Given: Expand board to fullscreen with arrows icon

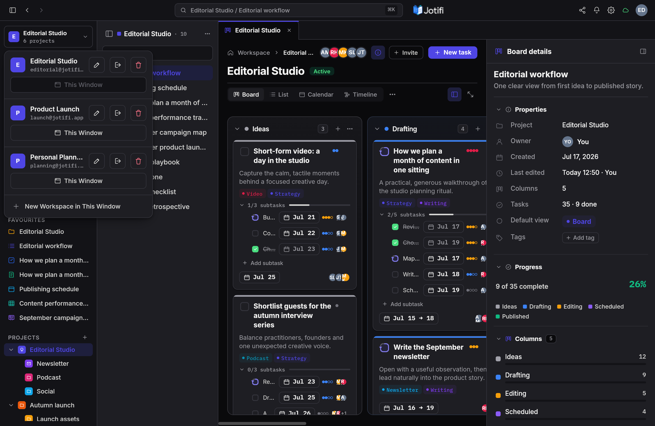Looking at the screenshot, I should tap(470, 95).
